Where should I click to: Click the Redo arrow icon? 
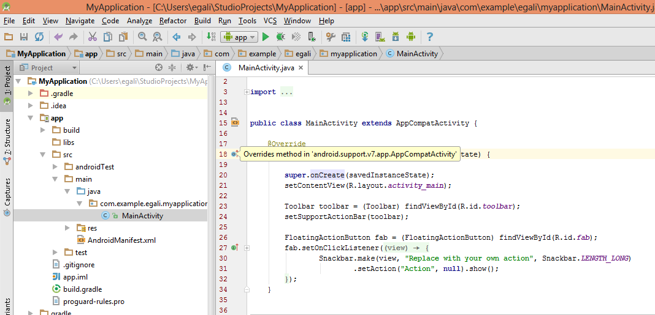click(x=73, y=37)
